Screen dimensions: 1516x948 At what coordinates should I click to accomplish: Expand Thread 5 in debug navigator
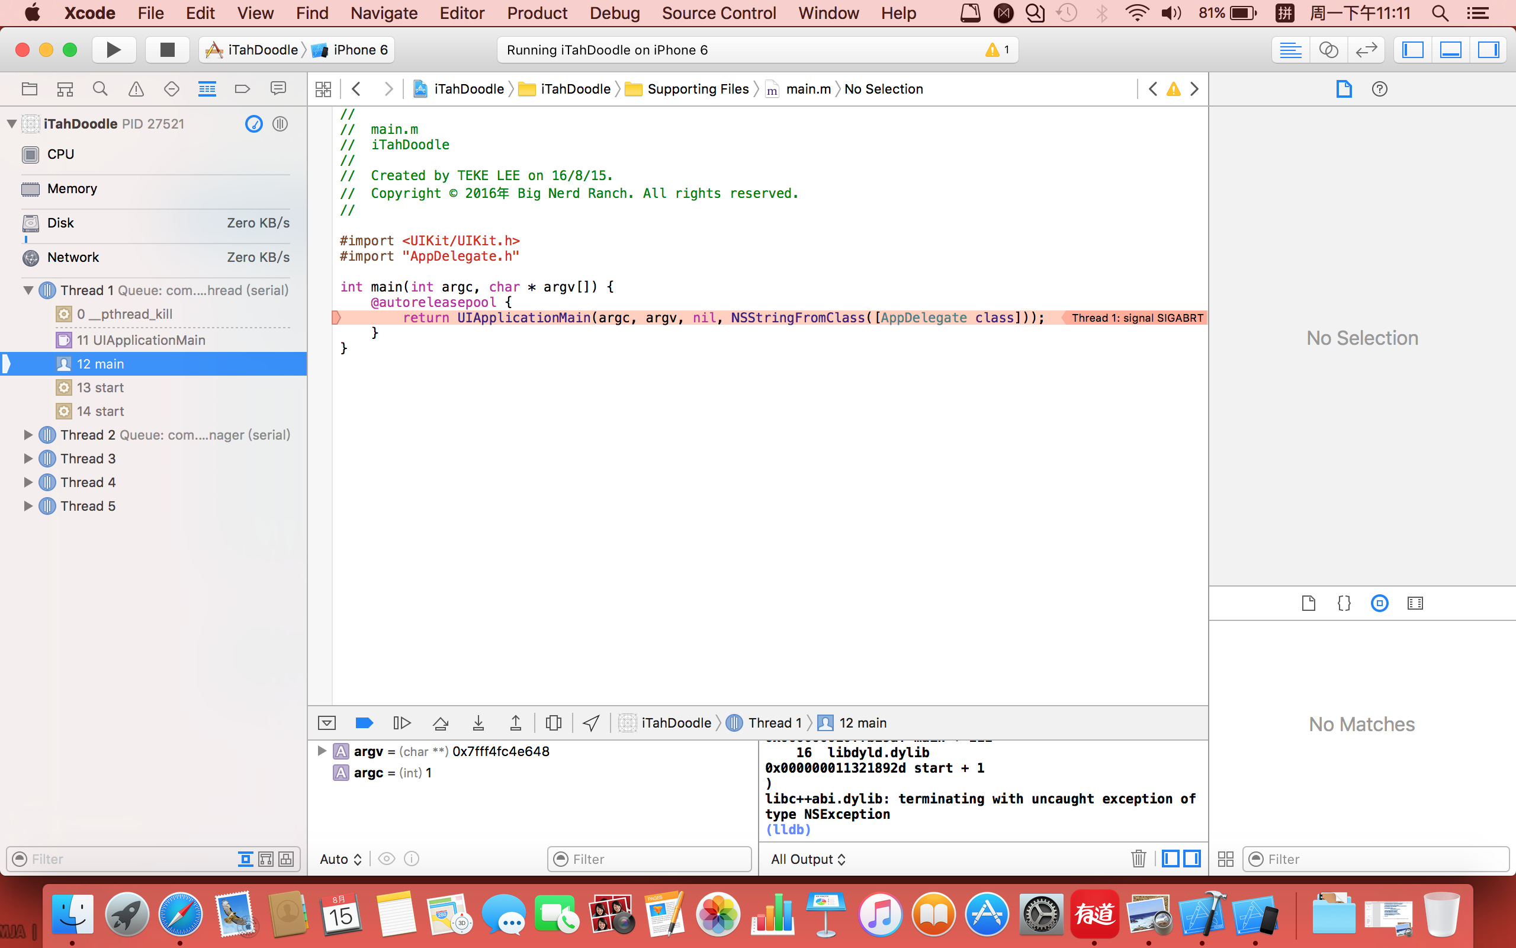28,506
